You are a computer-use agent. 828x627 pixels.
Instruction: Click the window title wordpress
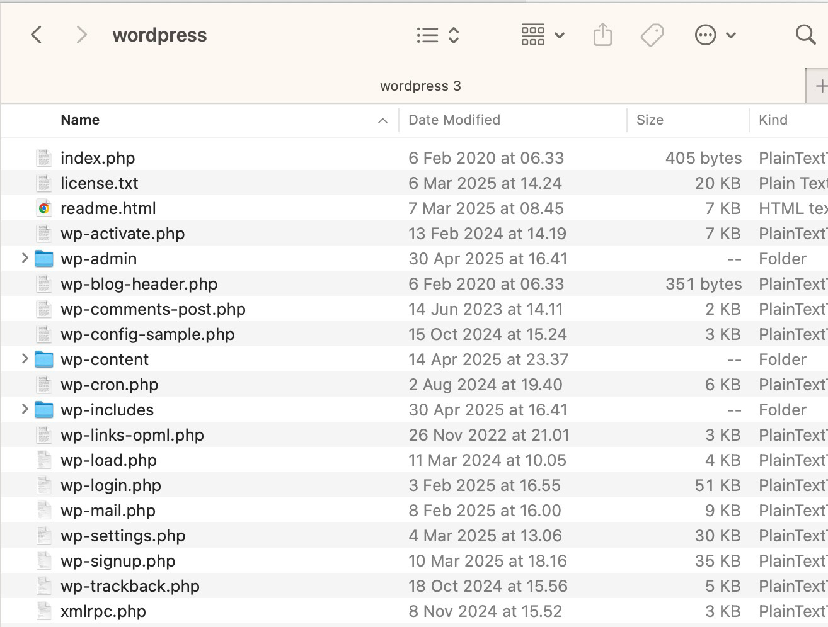click(x=159, y=35)
